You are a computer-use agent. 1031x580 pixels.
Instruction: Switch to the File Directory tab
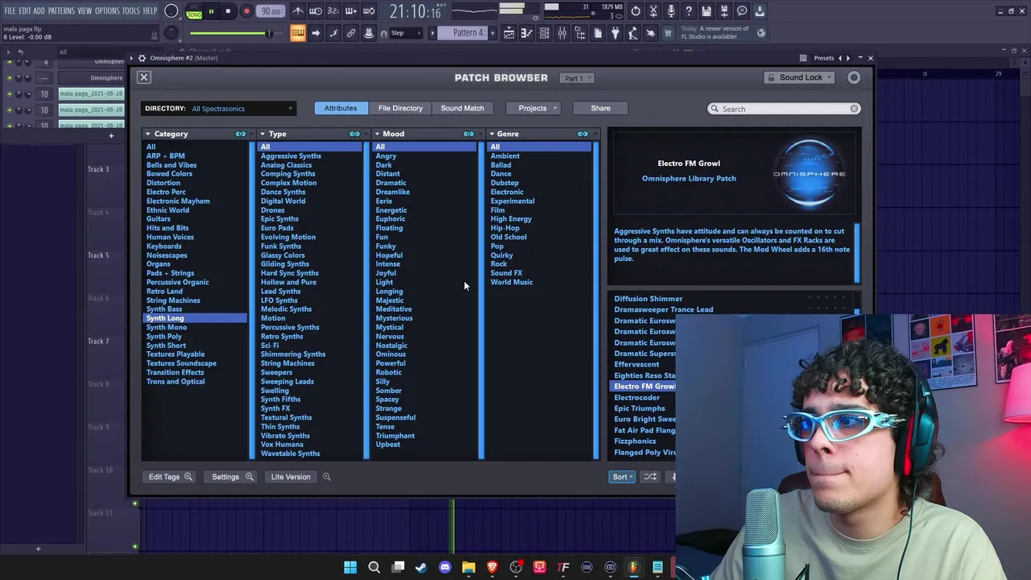click(400, 108)
